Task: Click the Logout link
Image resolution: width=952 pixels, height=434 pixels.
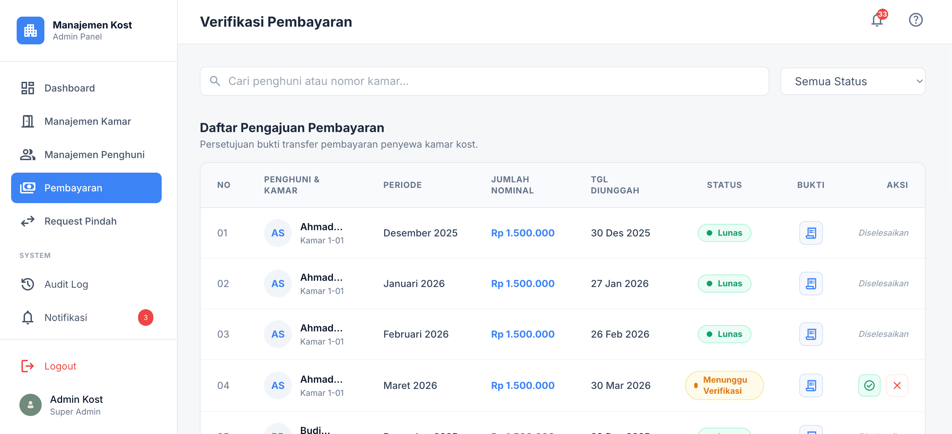Action: coord(60,366)
